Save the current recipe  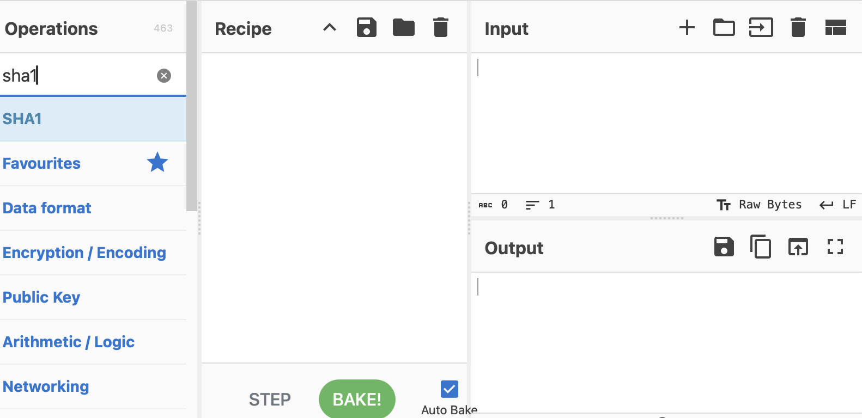(x=367, y=27)
